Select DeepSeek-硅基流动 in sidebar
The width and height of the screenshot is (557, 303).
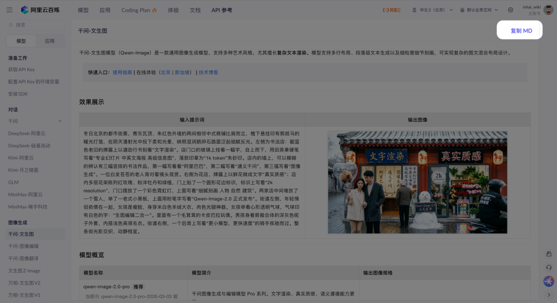29,146
